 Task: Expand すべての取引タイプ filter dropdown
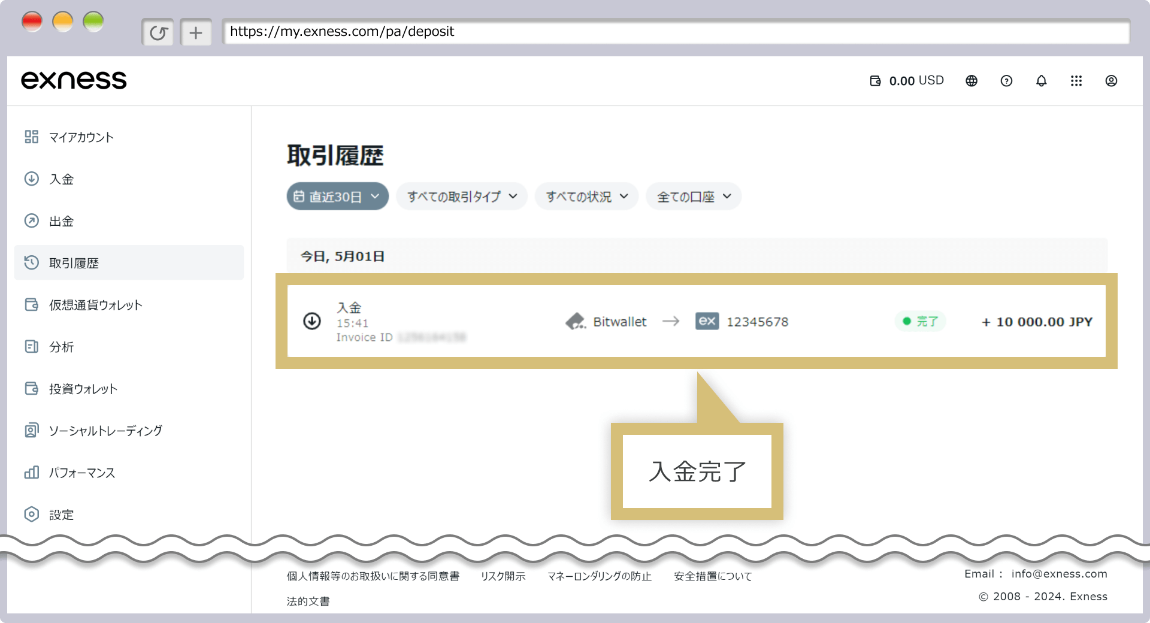click(x=462, y=196)
